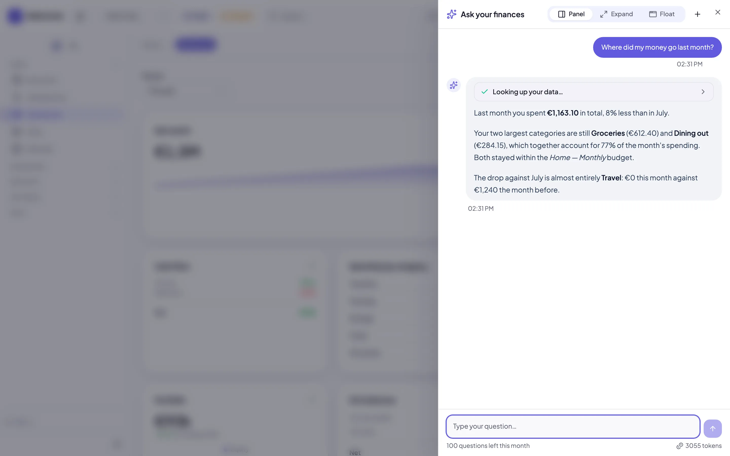Click the token usage icon beside 3055 tokens
Viewport: 730px width, 456px height.
pos(680,446)
